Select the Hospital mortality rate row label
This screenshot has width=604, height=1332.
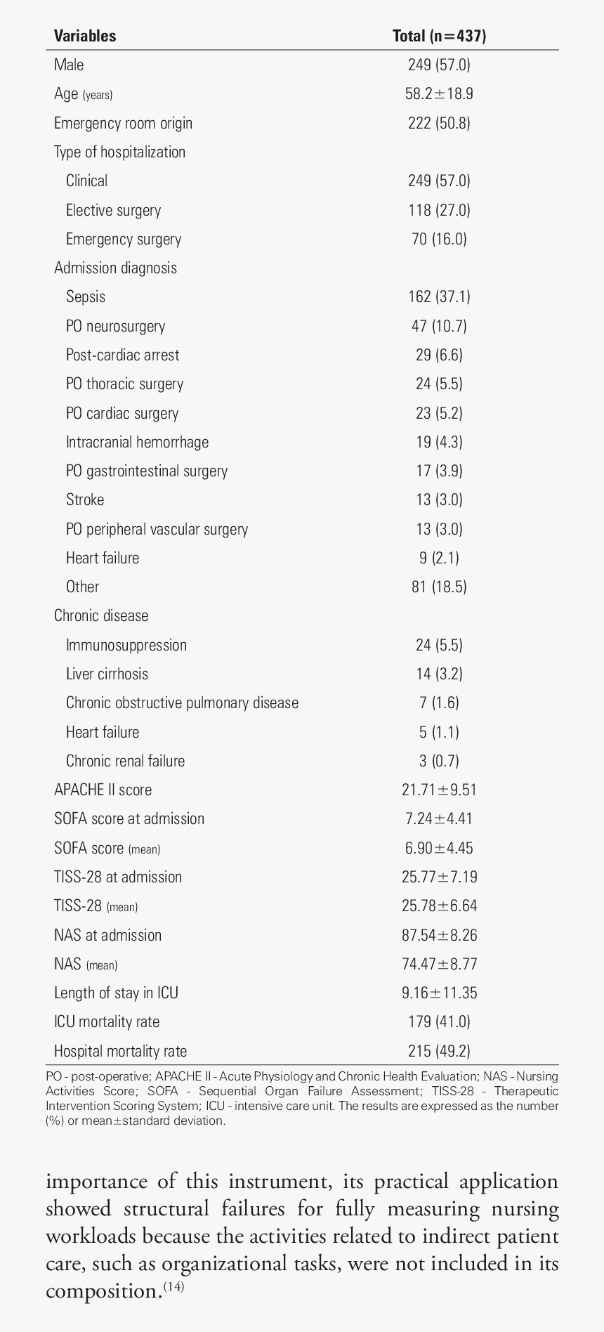[x=120, y=1051]
